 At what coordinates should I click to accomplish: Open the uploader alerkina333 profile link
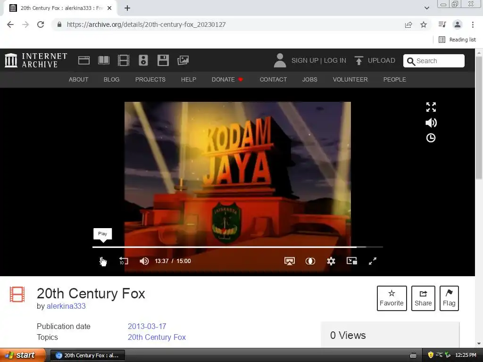(x=66, y=306)
